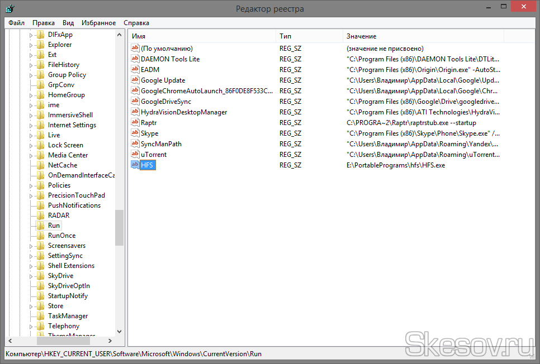Select the HFS registry value

point(148,165)
